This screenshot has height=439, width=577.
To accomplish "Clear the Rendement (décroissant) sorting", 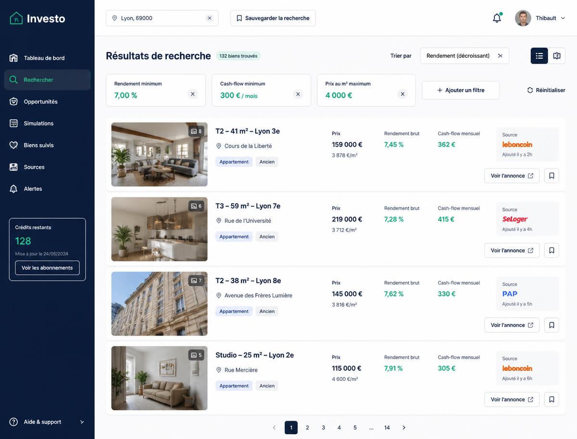I will click(500, 56).
